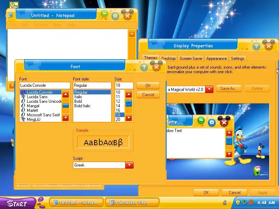
Task: Click the yellow desktop icon above Notepad
Action: click(x=14, y=5)
